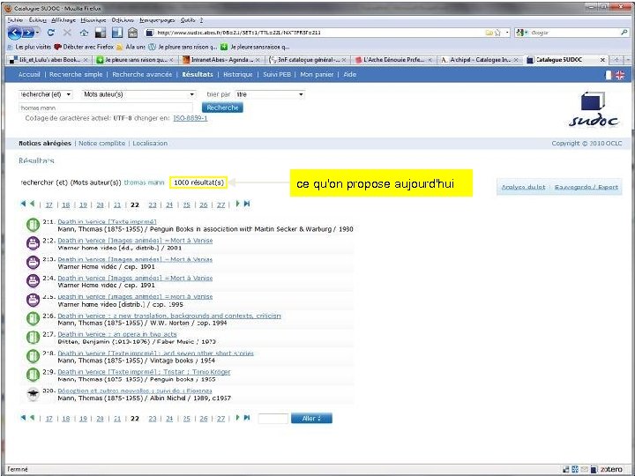Switch to the BnF catalogue général tab

pyautogui.click(x=308, y=60)
